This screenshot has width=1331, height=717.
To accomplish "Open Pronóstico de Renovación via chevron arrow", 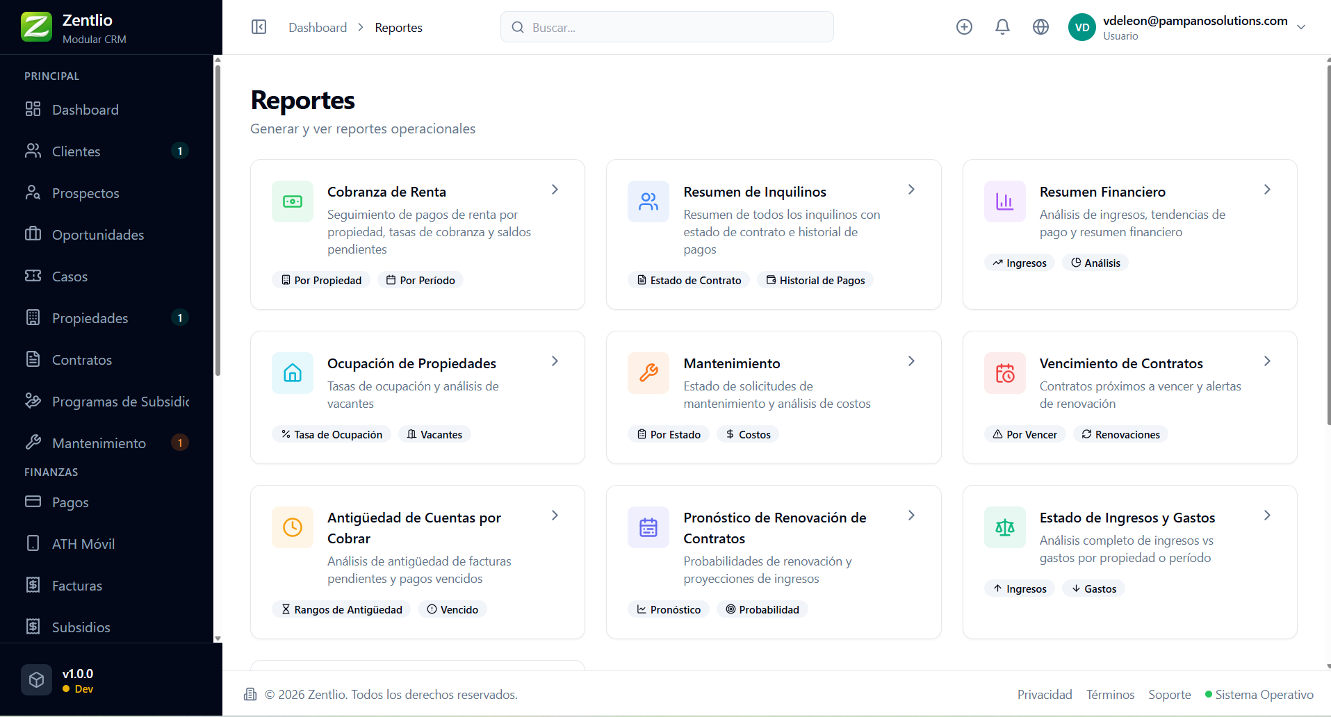I will point(911,516).
